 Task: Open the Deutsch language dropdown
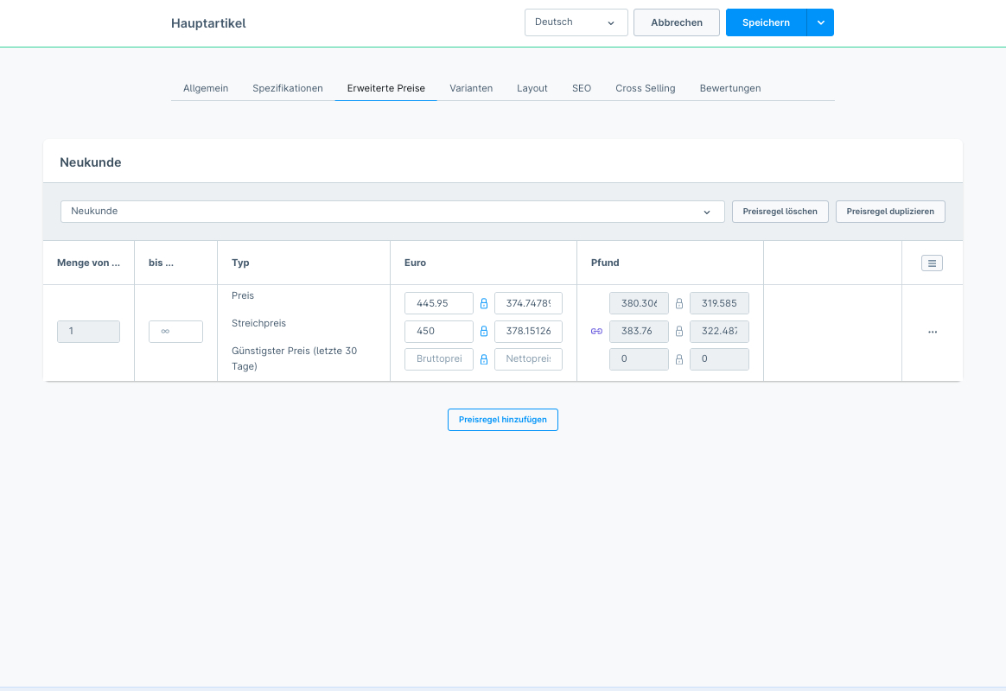[576, 22]
